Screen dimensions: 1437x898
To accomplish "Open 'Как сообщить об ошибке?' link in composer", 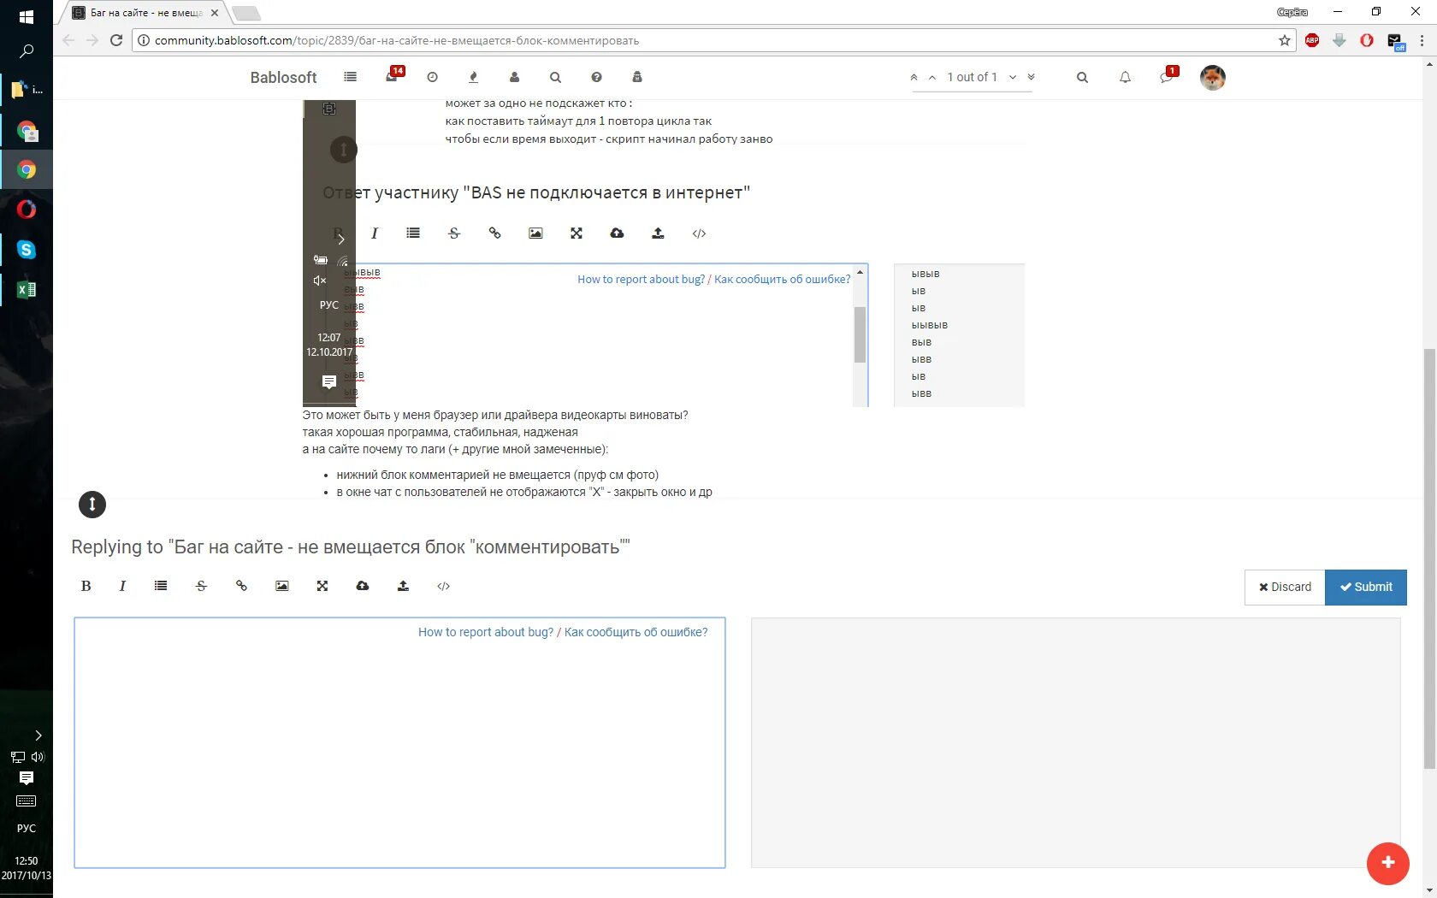I will (636, 632).
